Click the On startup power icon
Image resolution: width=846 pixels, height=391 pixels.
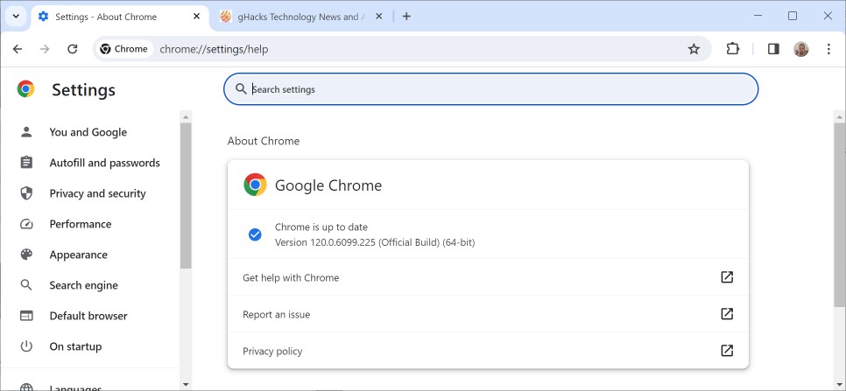pos(26,346)
